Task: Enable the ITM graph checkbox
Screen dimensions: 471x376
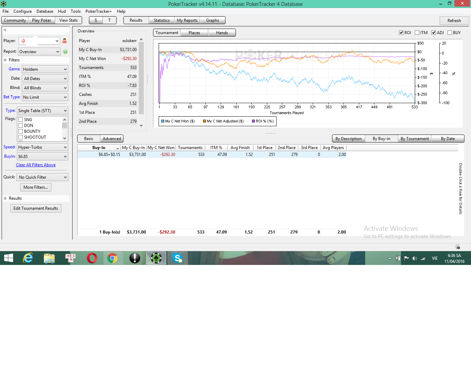Action: tap(417, 33)
